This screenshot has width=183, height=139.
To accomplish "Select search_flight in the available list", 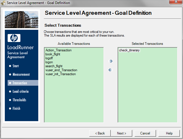I will [x=54, y=66].
